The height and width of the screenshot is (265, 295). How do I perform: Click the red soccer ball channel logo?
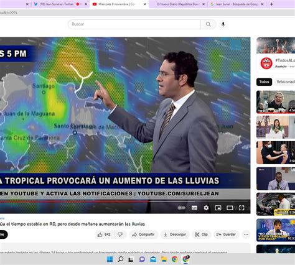pos(266,63)
